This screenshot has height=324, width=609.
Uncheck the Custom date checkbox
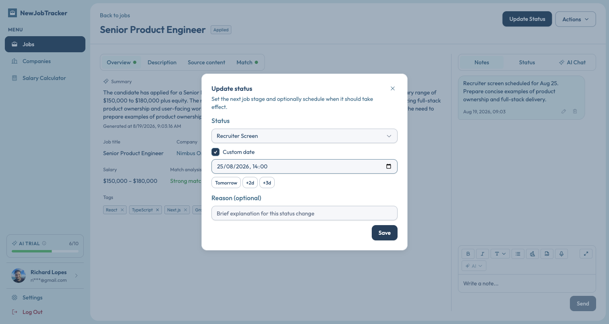tap(215, 152)
